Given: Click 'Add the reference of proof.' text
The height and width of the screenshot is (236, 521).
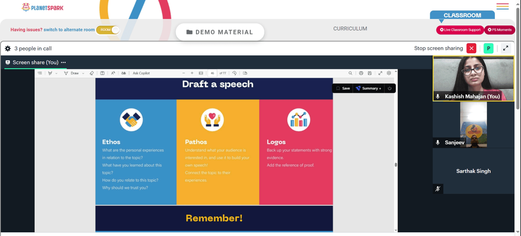Looking at the screenshot, I should click(x=290, y=165).
